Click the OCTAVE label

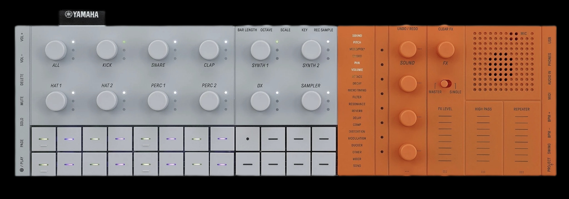266,30
